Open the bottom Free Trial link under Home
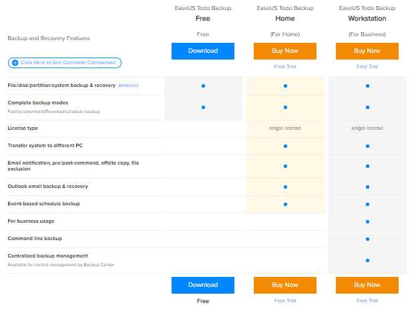 (285, 301)
